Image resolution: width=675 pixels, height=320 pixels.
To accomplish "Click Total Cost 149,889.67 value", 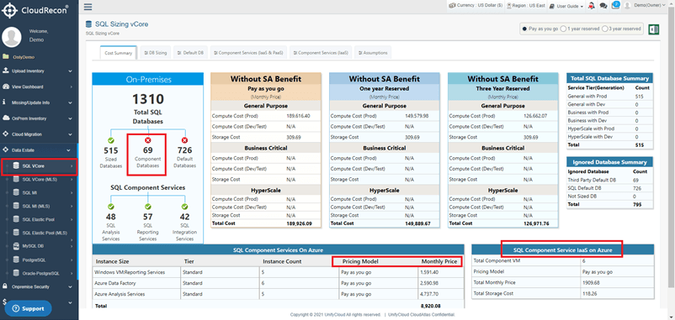I will pos(417,223).
